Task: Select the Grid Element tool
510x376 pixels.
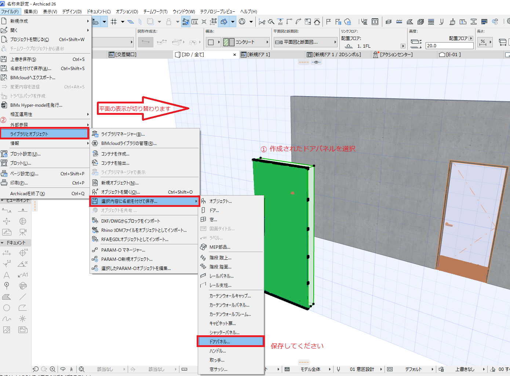Action: tap(7, 286)
